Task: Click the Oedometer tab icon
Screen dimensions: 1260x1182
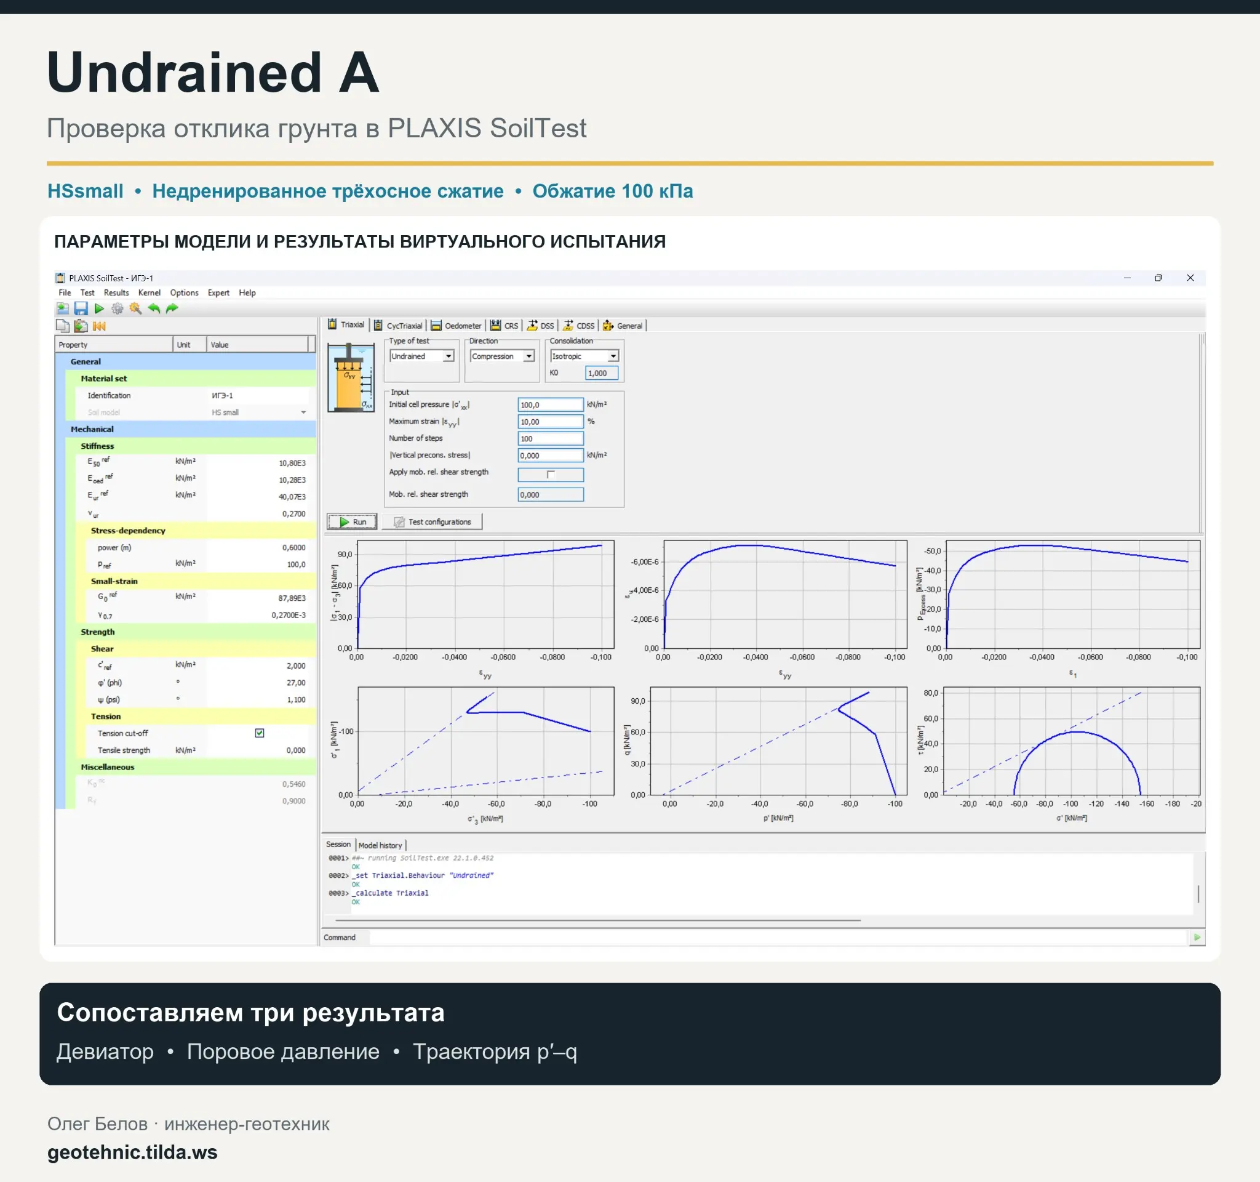Action: click(436, 325)
